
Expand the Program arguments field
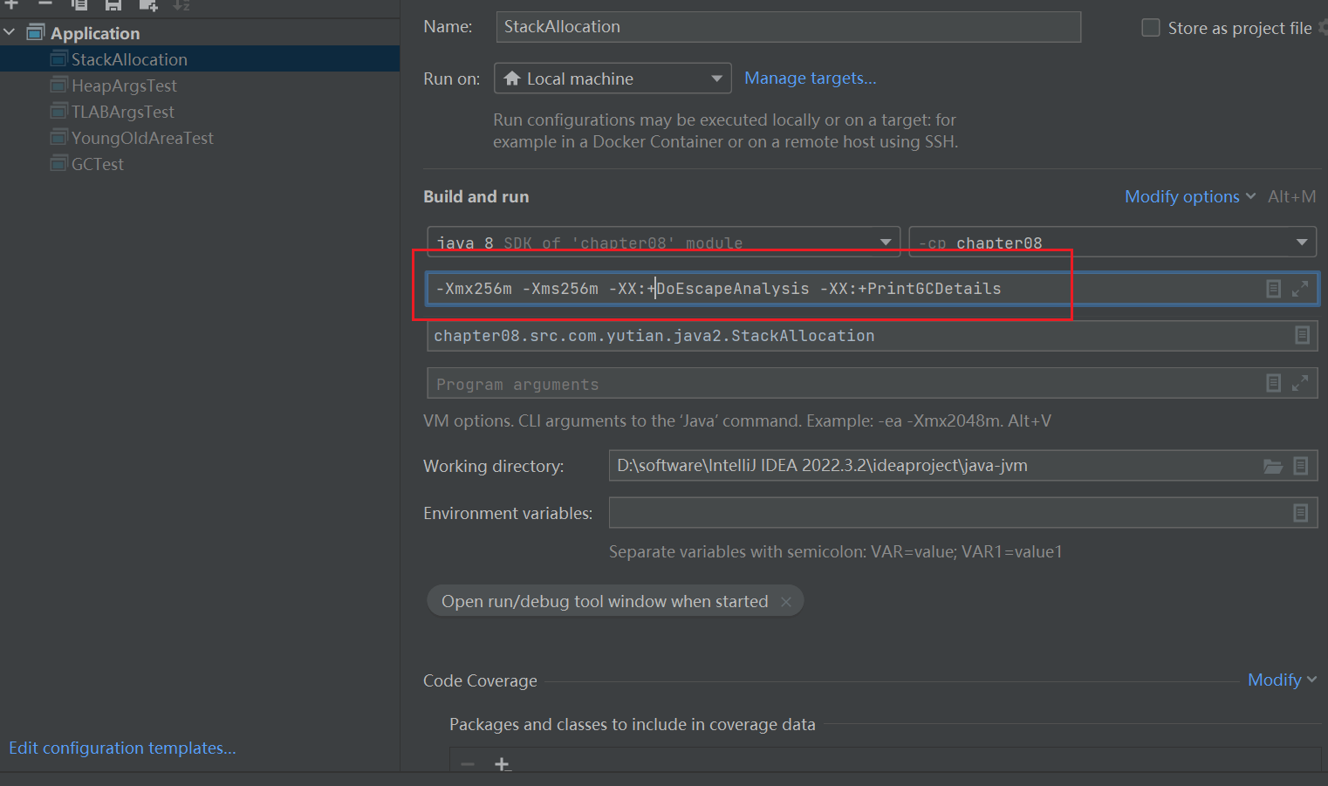pos(1300,383)
